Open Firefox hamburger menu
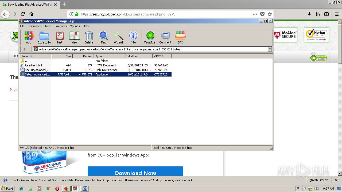Image resolution: width=342 pixels, height=192 pixels. (x=337, y=14)
